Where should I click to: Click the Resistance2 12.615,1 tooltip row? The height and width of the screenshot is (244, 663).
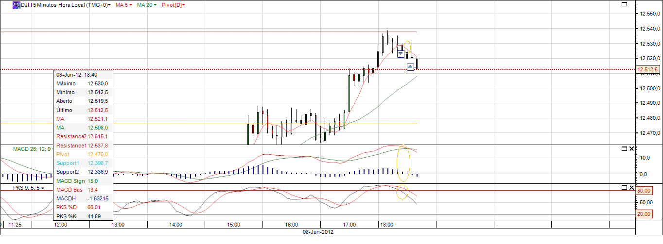83,136
